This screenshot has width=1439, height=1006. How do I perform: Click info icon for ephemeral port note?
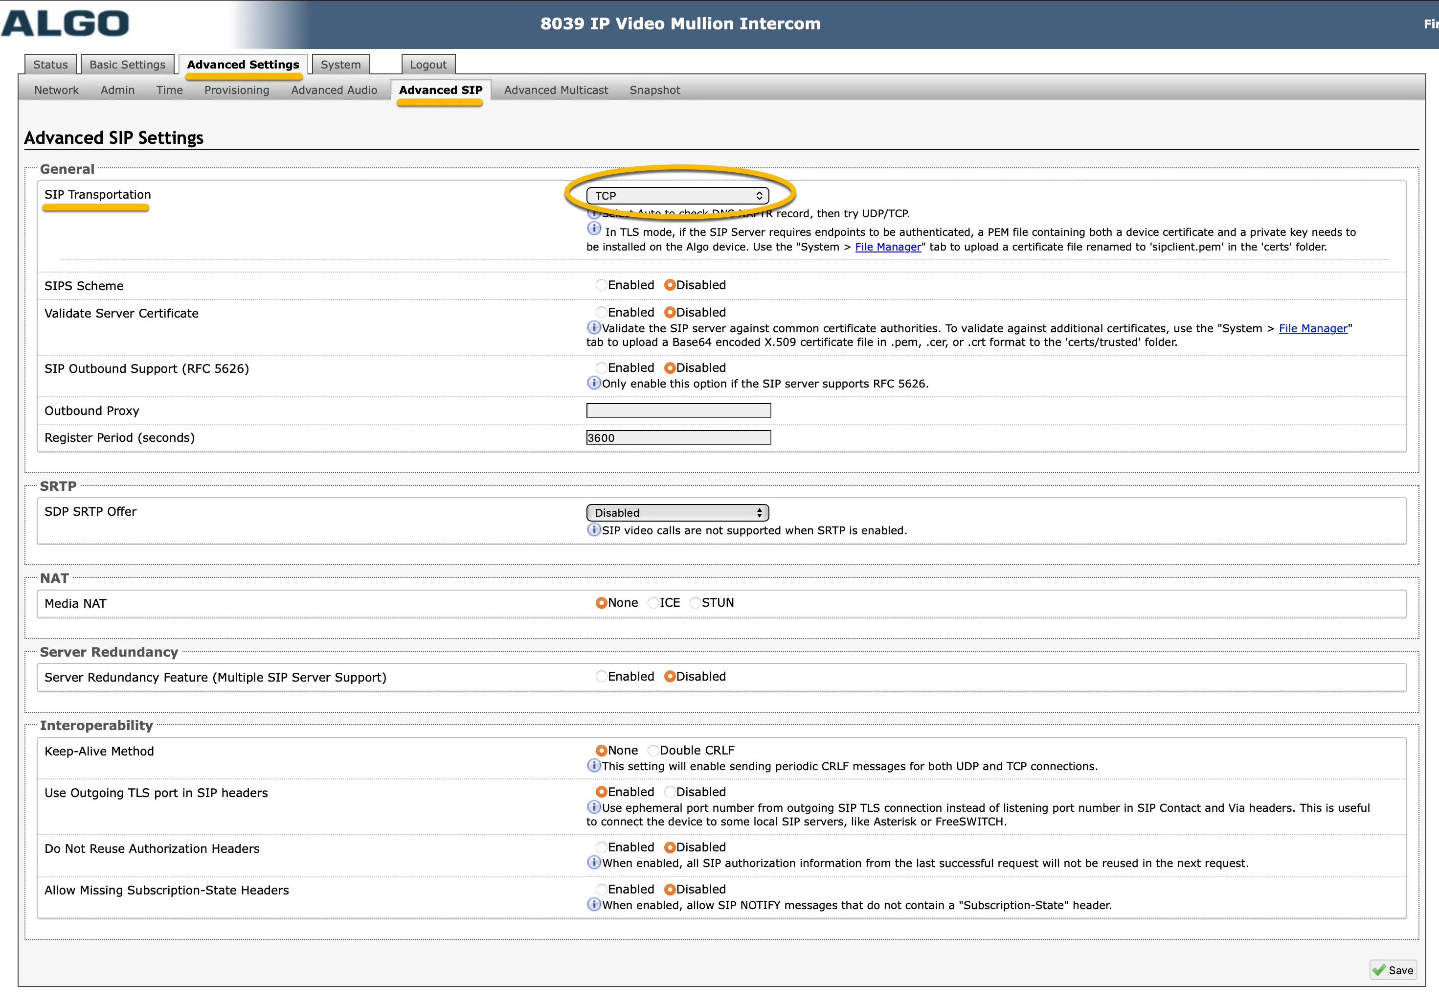tap(593, 807)
